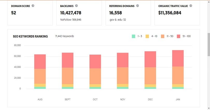
Task: Select the SEPT bar's orange 11-50 segment
Action: pyautogui.click(x=67, y=76)
